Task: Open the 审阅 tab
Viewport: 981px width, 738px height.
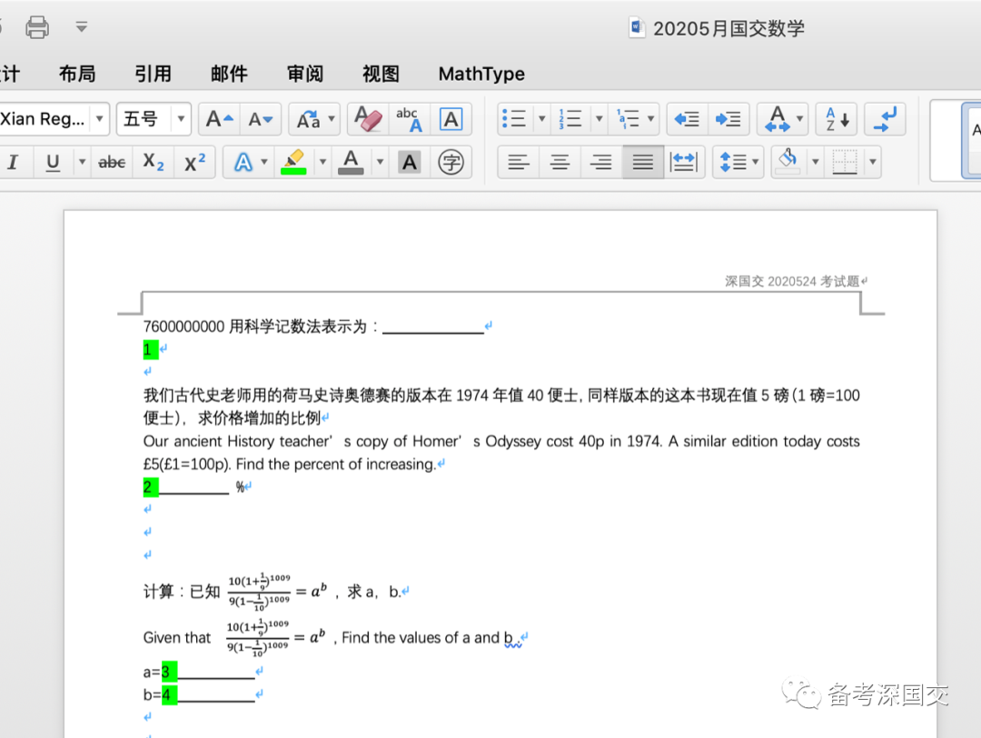Action: tap(305, 75)
